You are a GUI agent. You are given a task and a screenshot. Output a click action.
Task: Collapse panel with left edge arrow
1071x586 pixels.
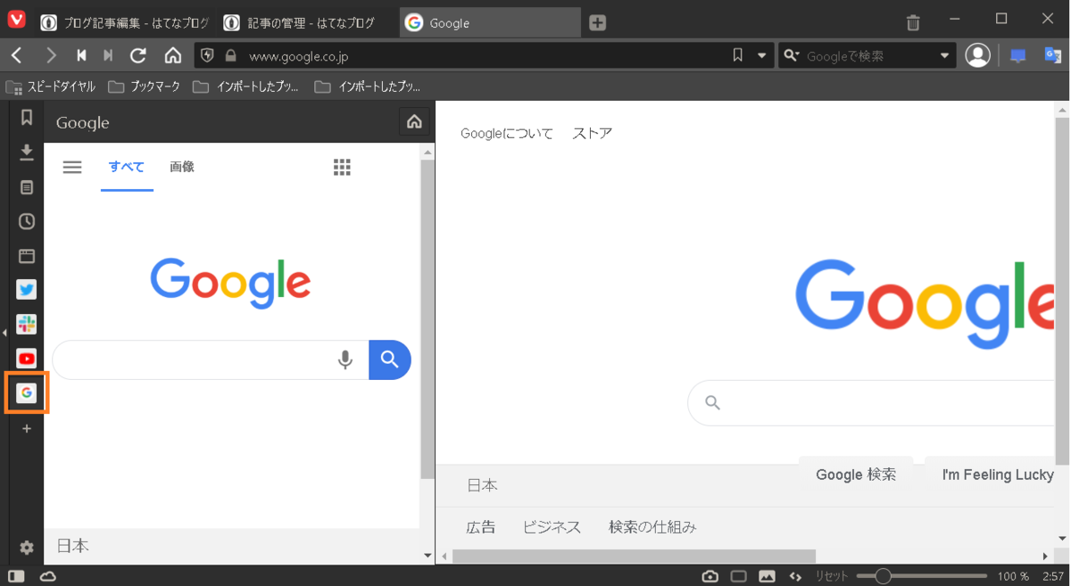point(4,333)
